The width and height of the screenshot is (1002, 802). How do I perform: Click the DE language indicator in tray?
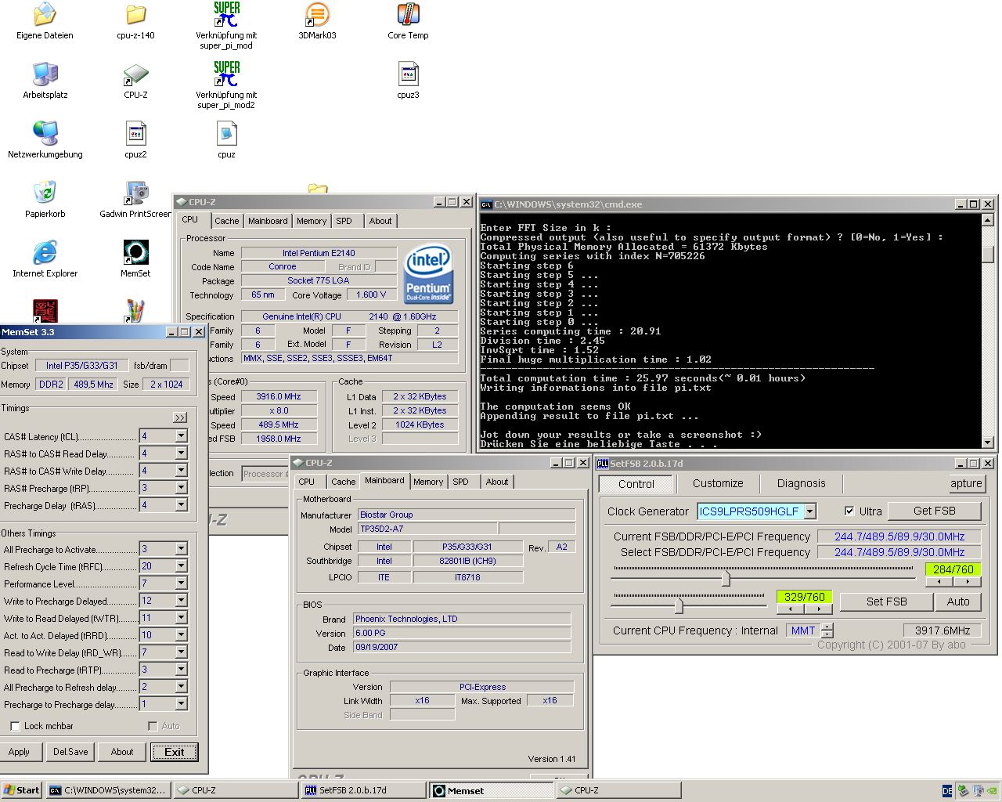tap(947, 791)
